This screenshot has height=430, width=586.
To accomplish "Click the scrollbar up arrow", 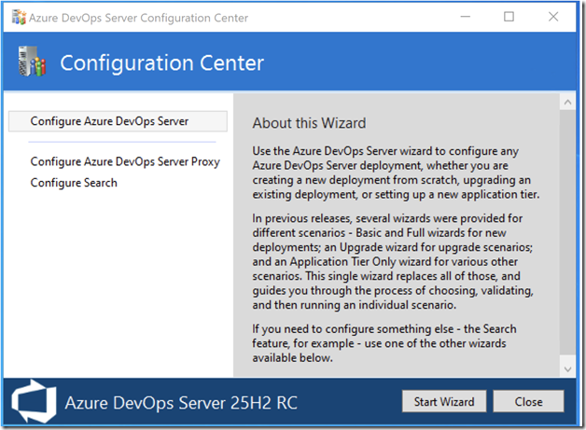I will [568, 100].
